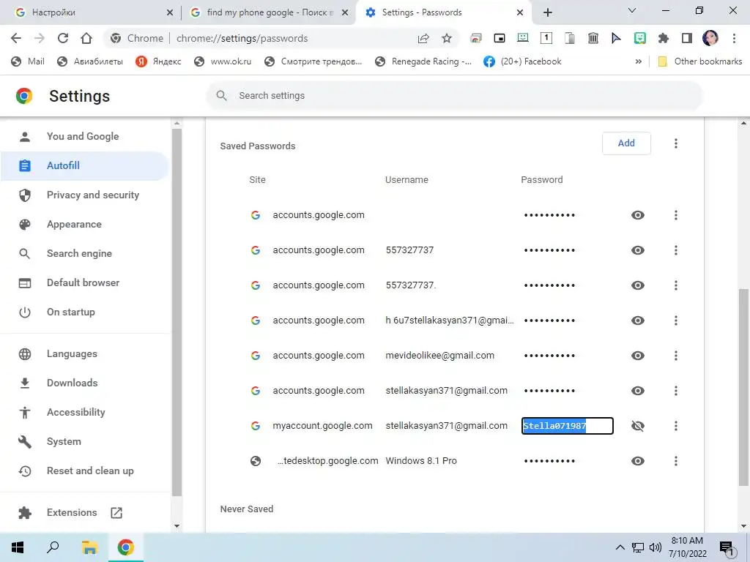
Task: Show password for accounts.google.com stellakasyan371@gmail.com
Action: [638, 391]
